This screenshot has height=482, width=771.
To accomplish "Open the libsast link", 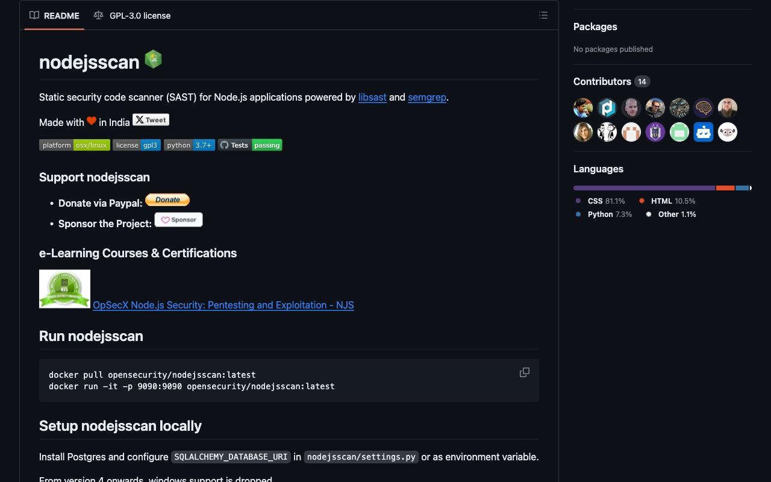I will (x=372, y=97).
